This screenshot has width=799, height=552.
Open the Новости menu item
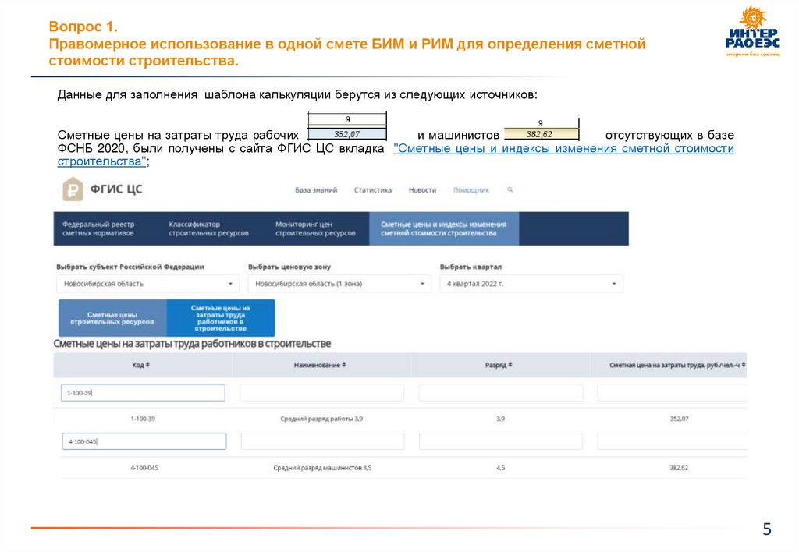422,190
